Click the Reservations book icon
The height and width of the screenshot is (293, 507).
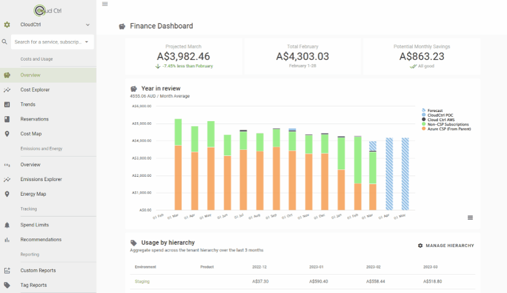(7, 119)
